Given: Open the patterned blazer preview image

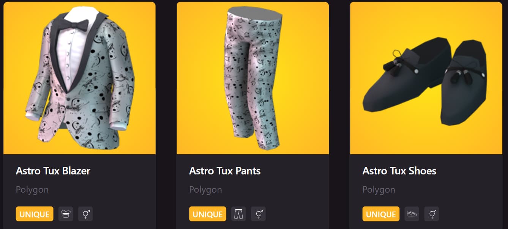Looking at the screenshot, I should (79, 78).
